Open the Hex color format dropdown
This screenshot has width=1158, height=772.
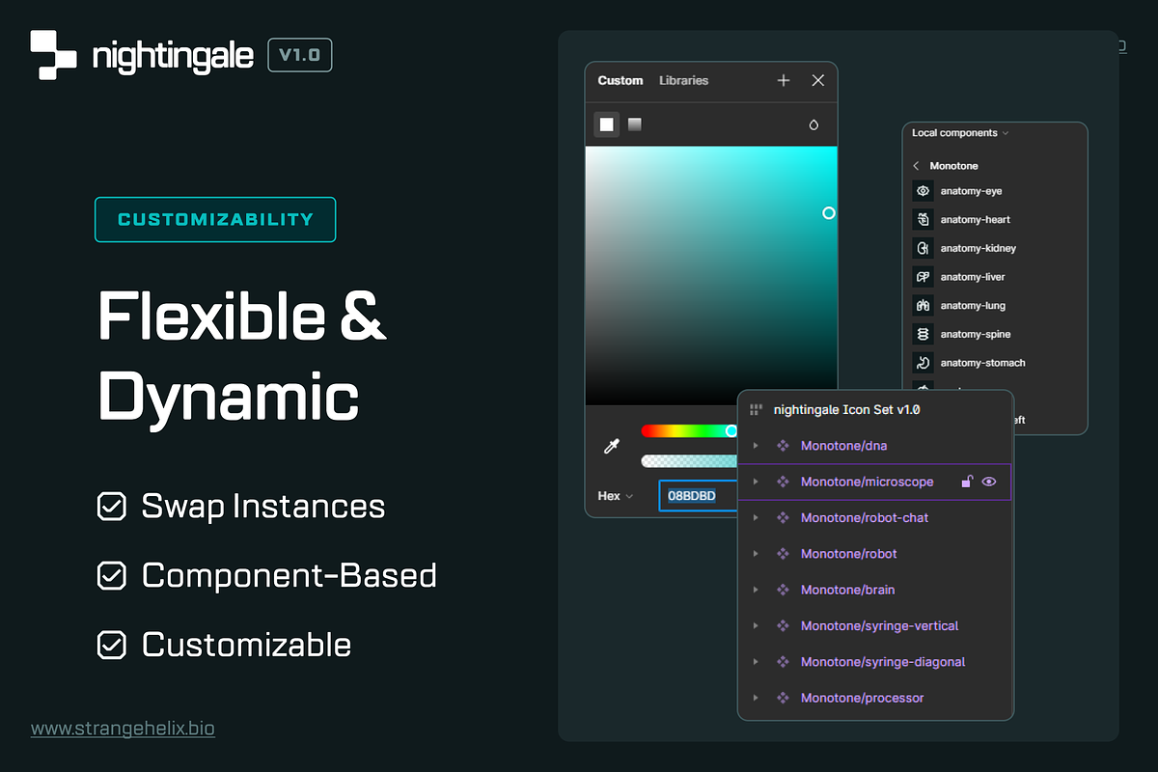tap(616, 496)
